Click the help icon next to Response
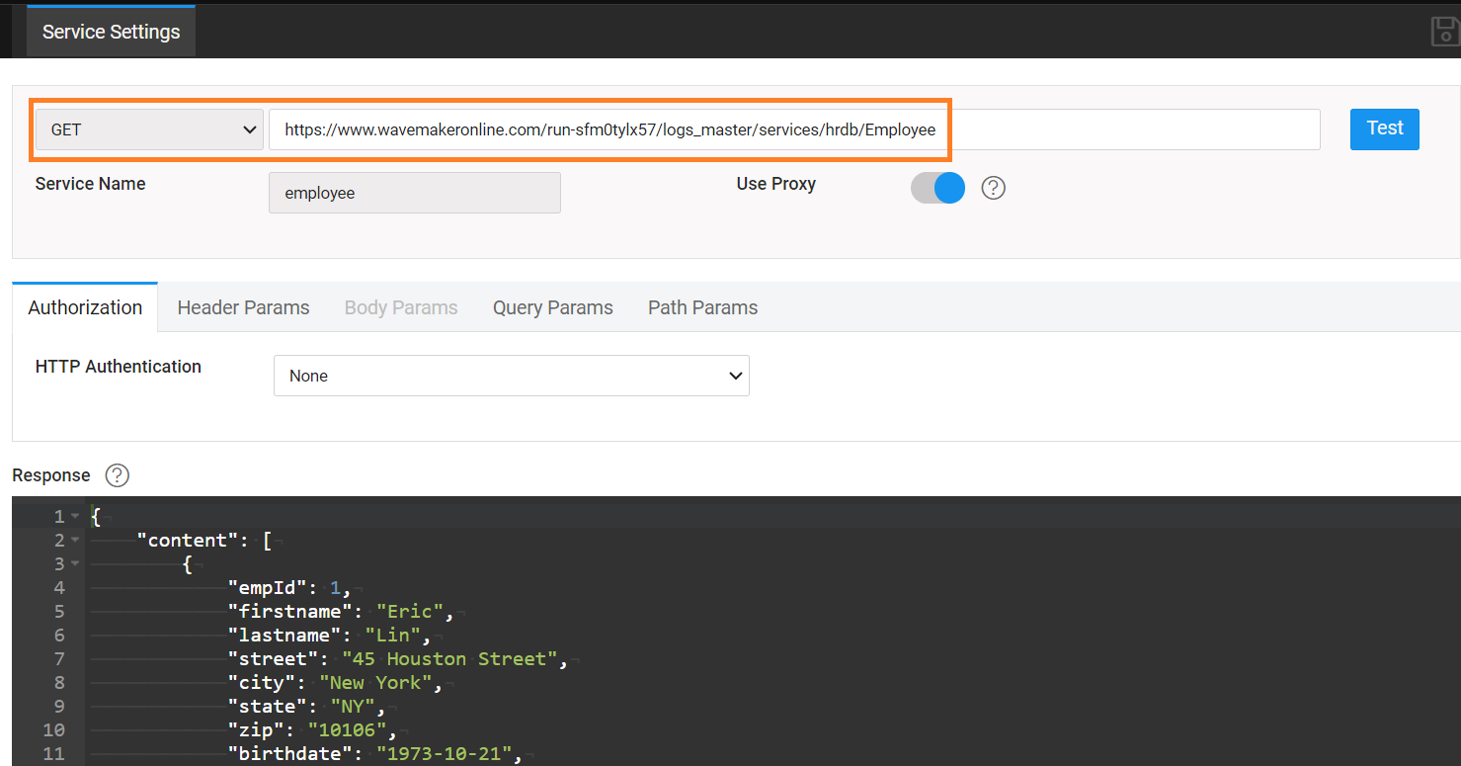 coord(117,475)
